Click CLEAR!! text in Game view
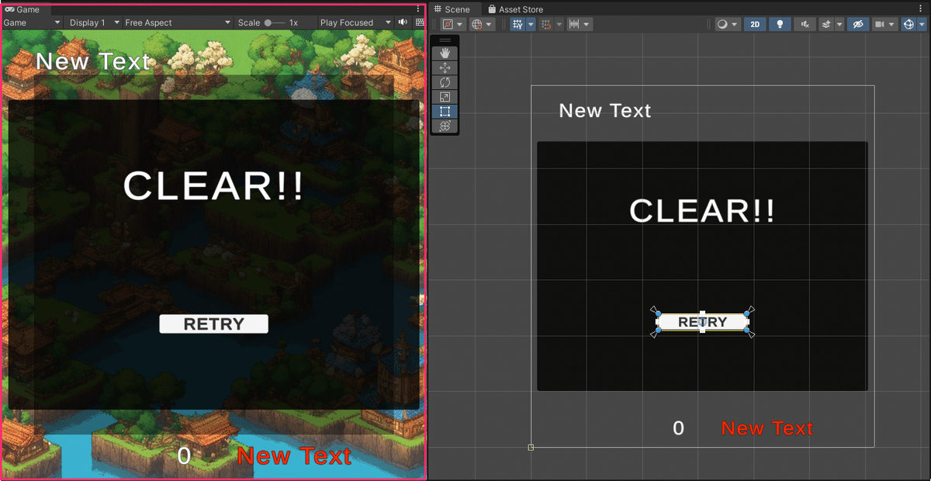The image size is (931, 481). pyautogui.click(x=213, y=186)
